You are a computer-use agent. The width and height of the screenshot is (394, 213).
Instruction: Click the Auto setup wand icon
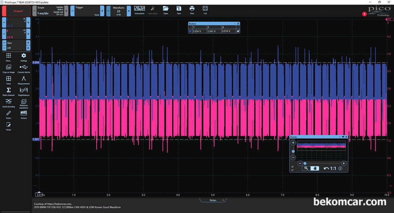pos(153,10)
